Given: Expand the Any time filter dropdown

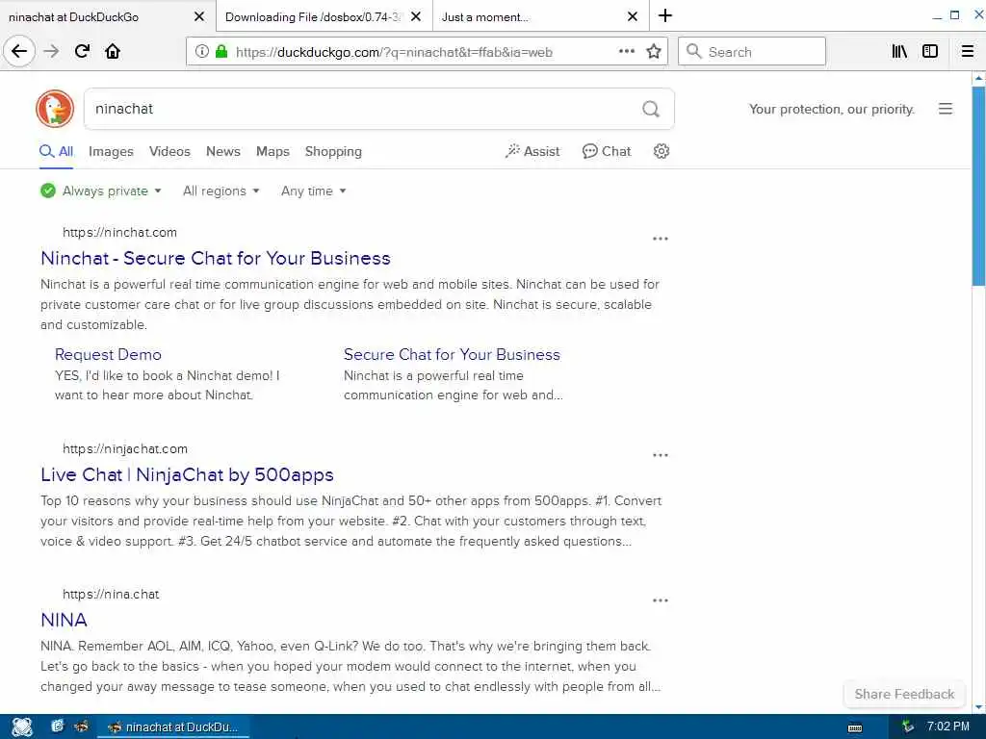Looking at the screenshot, I should [313, 191].
